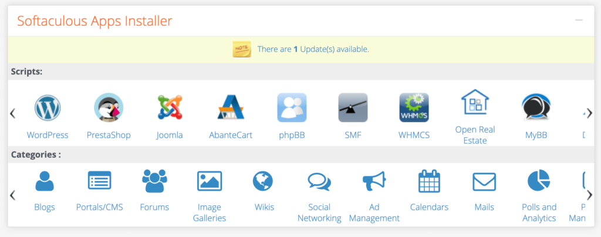This screenshot has height=237, width=601.
Task: Show more scripts with right arrow
Action: pos(589,113)
